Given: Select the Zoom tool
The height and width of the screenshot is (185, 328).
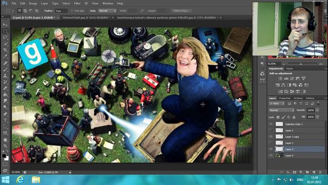Looking at the screenshot, I should tap(5, 146).
